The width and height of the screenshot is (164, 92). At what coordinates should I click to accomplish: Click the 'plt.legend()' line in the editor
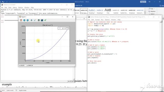tap(93, 57)
